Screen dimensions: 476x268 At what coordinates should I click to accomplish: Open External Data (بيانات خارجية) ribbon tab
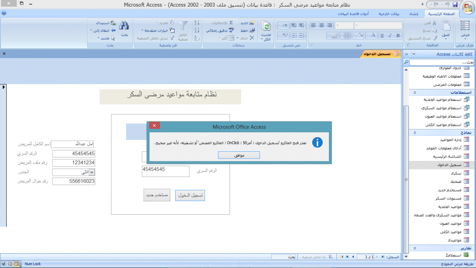[x=389, y=14]
